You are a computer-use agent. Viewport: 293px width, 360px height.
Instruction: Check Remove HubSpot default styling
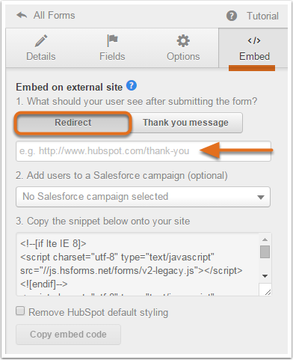click(20, 311)
